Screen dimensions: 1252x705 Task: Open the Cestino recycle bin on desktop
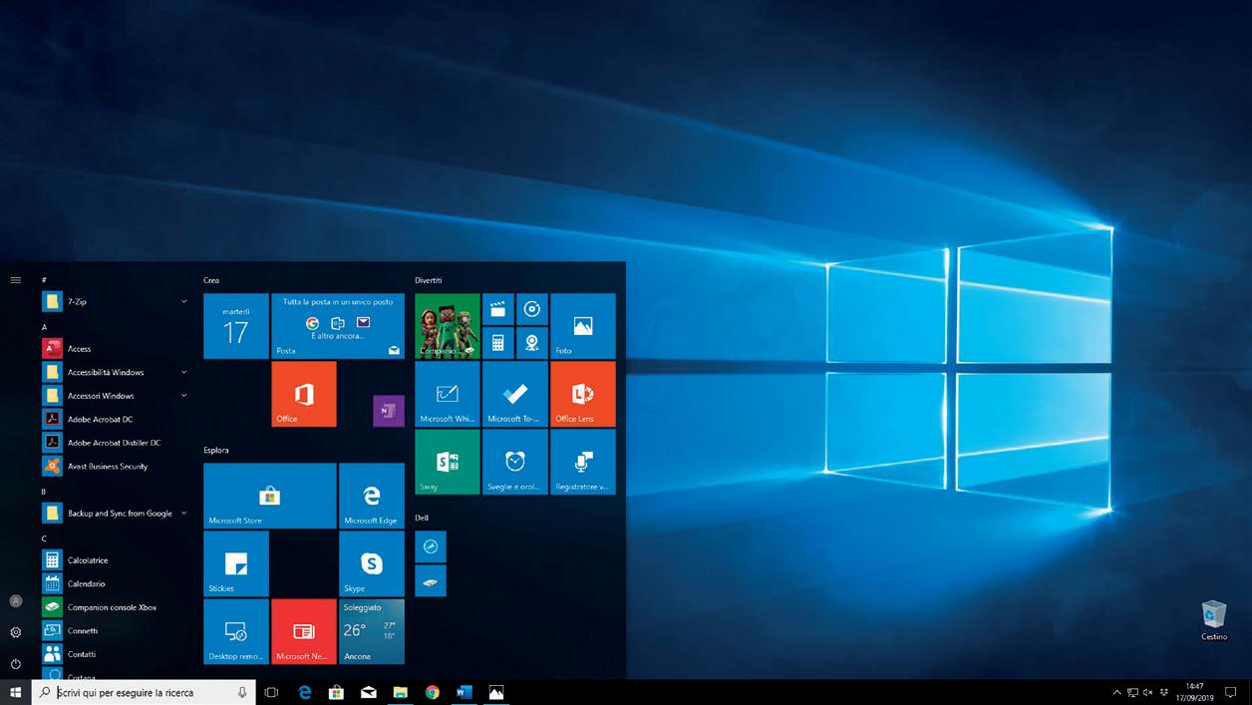(1214, 620)
